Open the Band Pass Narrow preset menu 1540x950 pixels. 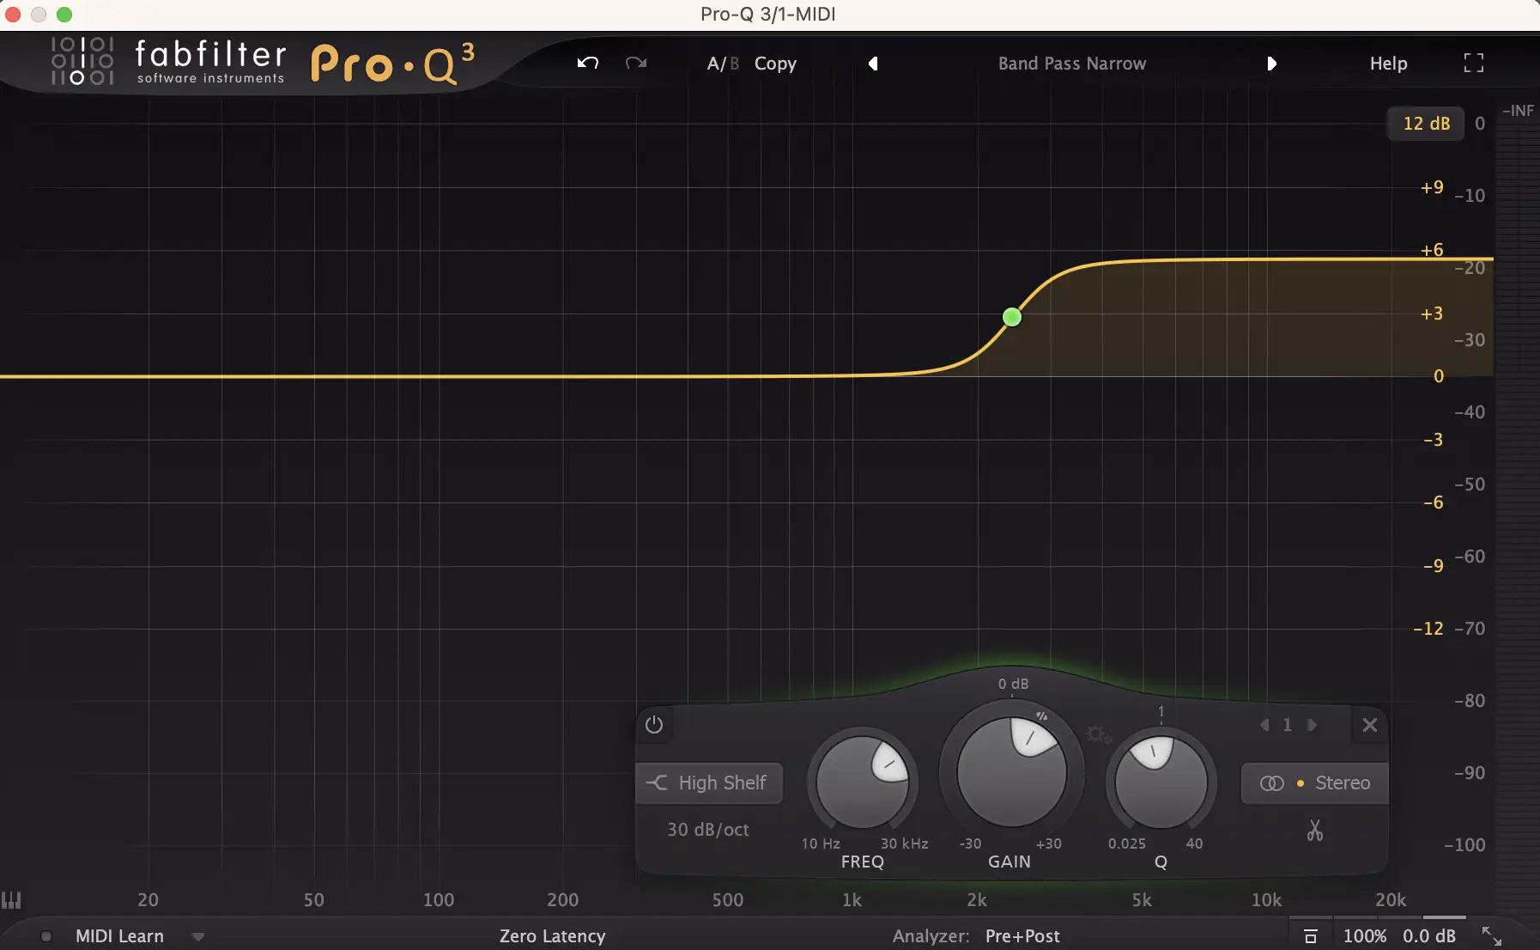point(1071,64)
